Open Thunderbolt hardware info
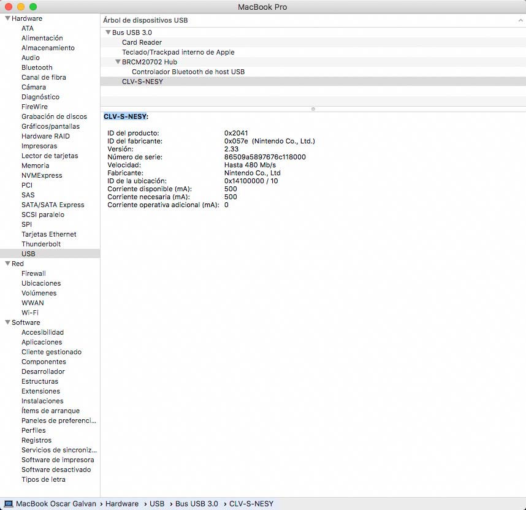The width and height of the screenshot is (526, 510). [41, 244]
